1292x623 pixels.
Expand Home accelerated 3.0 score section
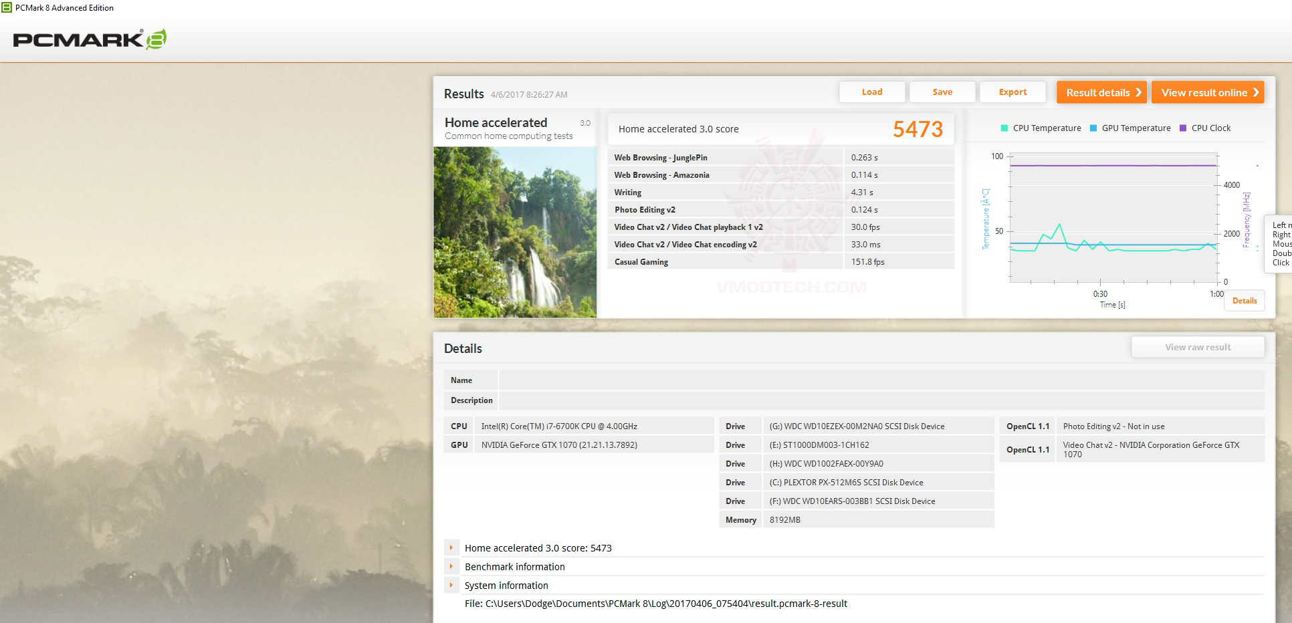pyautogui.click(x=452, y=547)
